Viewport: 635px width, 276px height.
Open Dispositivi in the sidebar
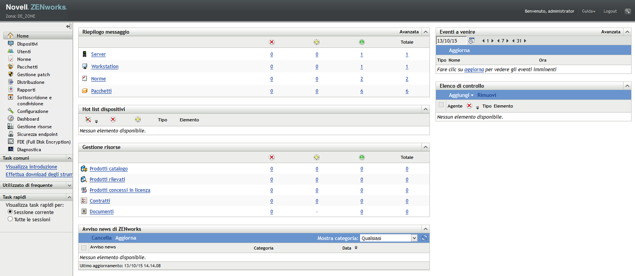pyautogui.click(x=27, y=44)
